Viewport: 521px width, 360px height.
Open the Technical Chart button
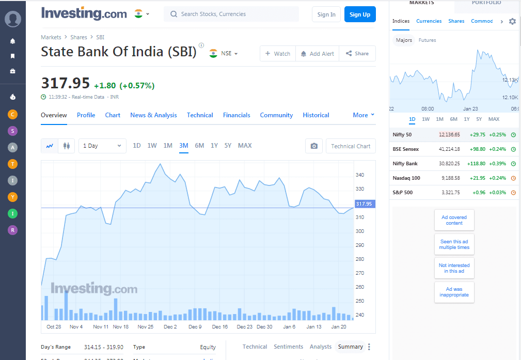pos(351,146)
